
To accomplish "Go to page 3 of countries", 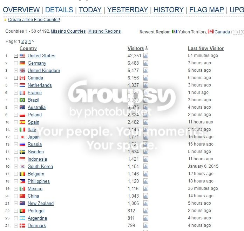I will [x=26, y=41].
